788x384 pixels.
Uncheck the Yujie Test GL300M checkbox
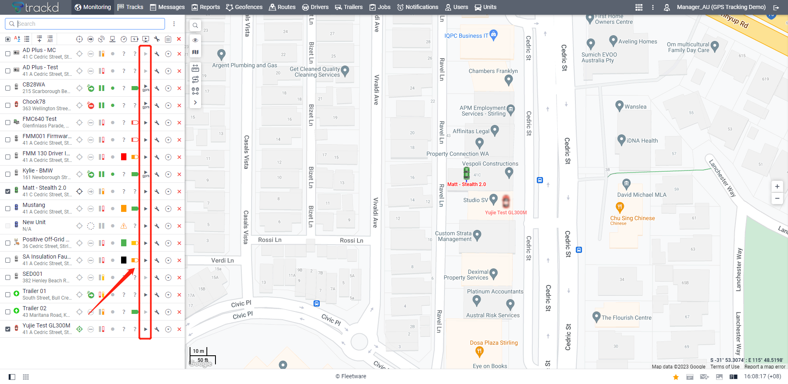click(8, 329)
